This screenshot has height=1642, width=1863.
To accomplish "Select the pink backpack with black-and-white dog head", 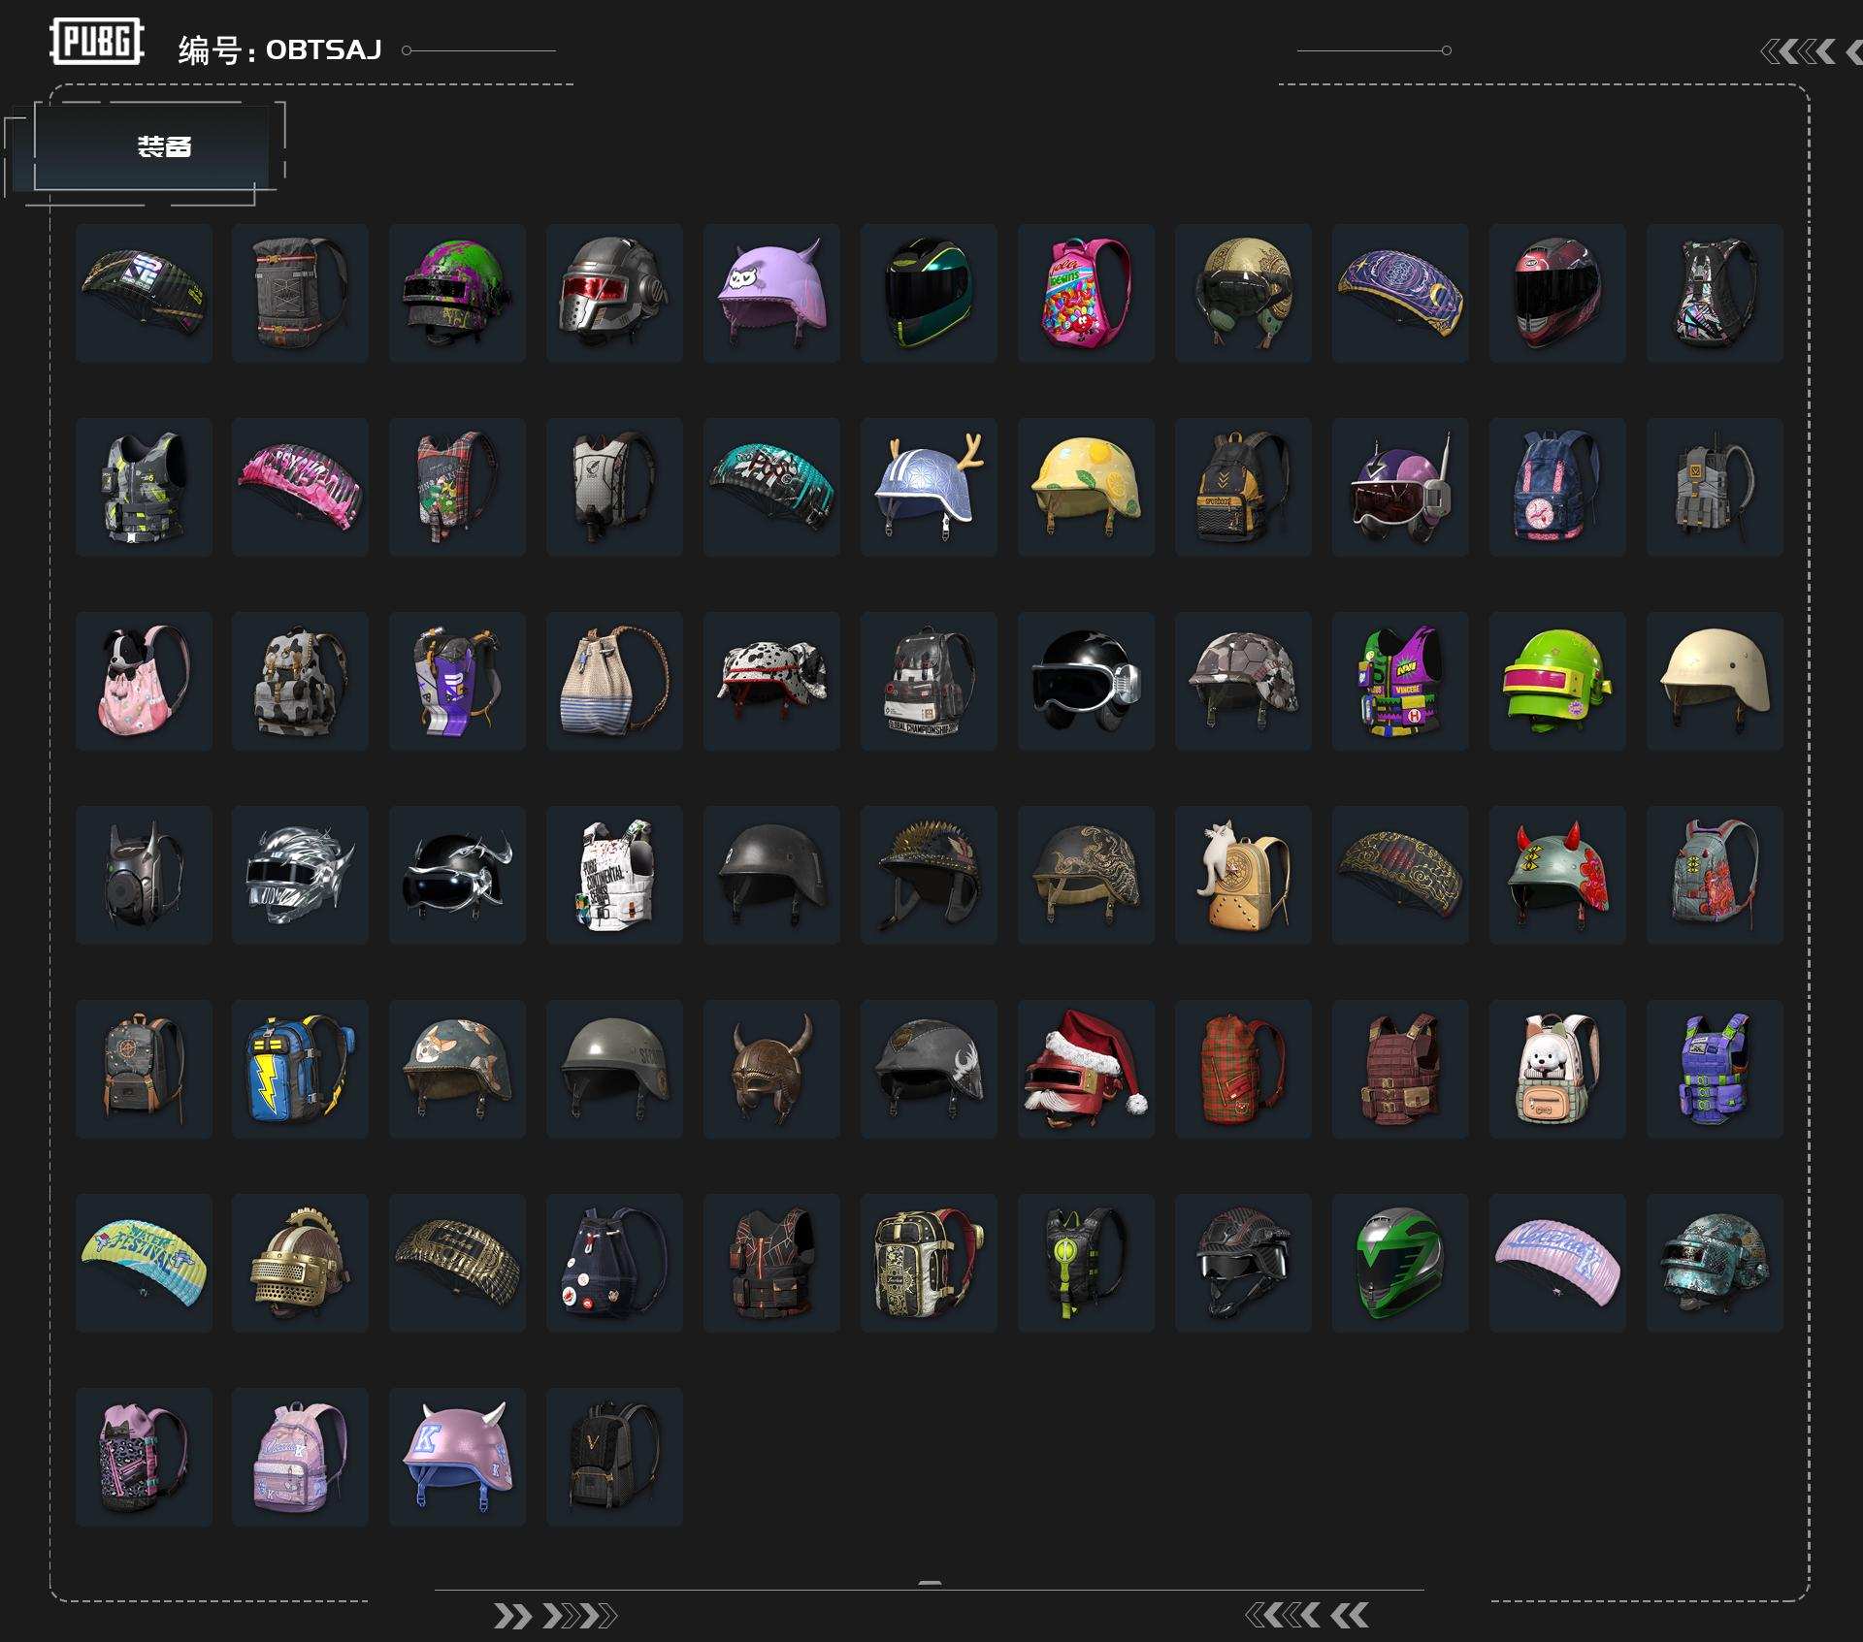I will pyautogui.click(x=144, y=681).
